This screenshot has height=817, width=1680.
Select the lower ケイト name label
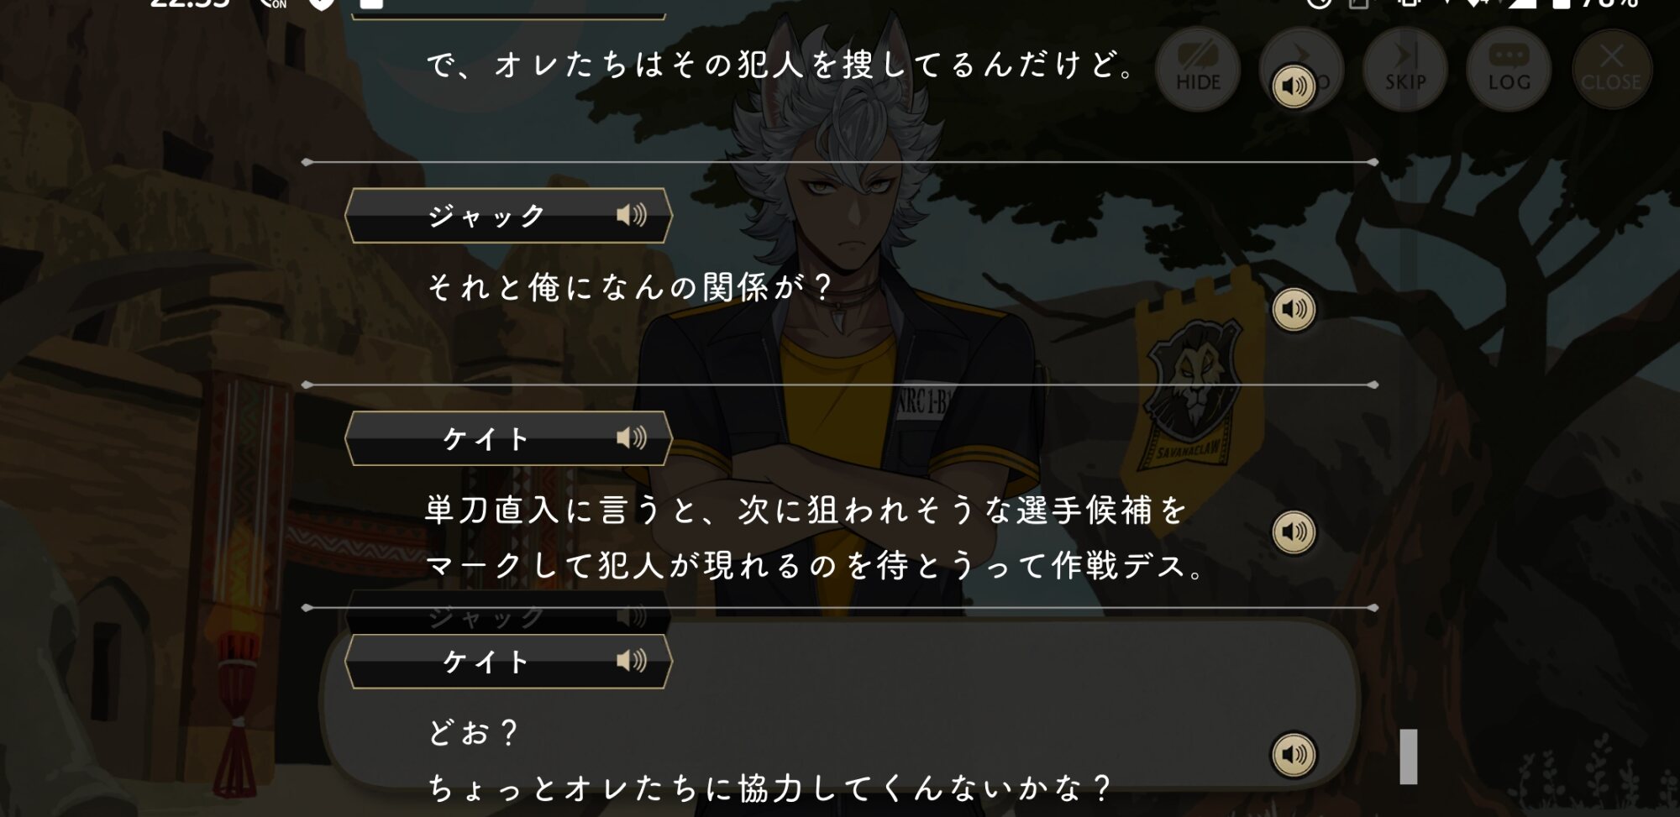(486, 662)
